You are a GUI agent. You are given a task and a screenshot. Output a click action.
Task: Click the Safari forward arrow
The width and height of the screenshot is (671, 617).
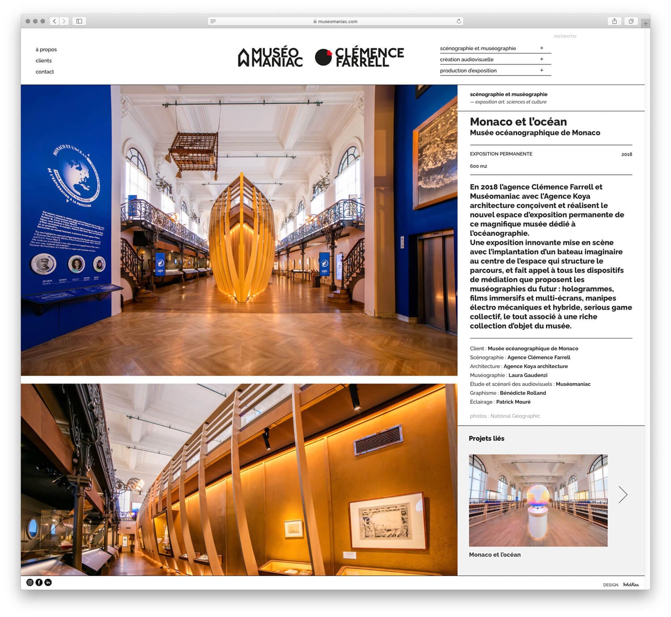point(64,21)
